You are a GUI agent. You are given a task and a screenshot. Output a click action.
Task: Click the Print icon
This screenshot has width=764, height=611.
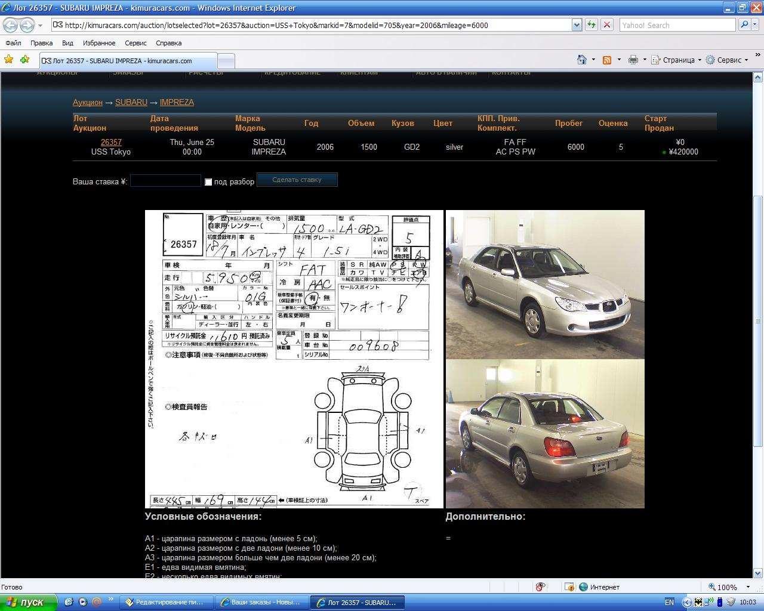633,60
